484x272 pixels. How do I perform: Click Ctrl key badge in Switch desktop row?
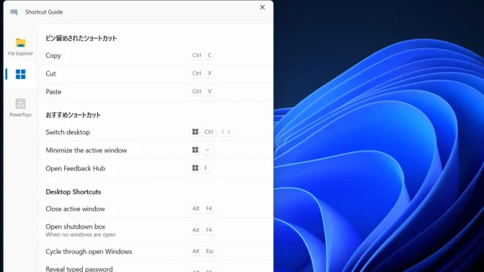click(209, 132)
